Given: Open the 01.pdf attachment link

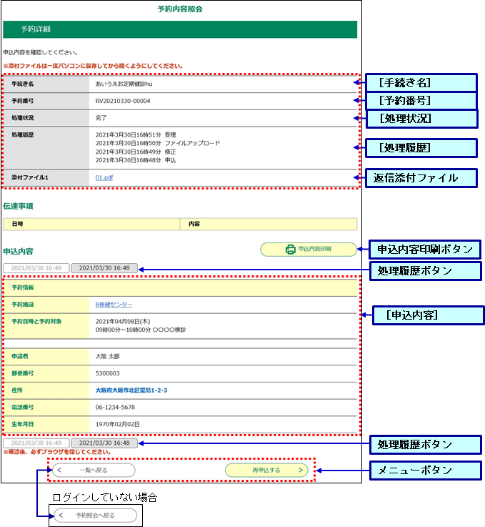Looking at the screenshot, I should click(105, 177).
